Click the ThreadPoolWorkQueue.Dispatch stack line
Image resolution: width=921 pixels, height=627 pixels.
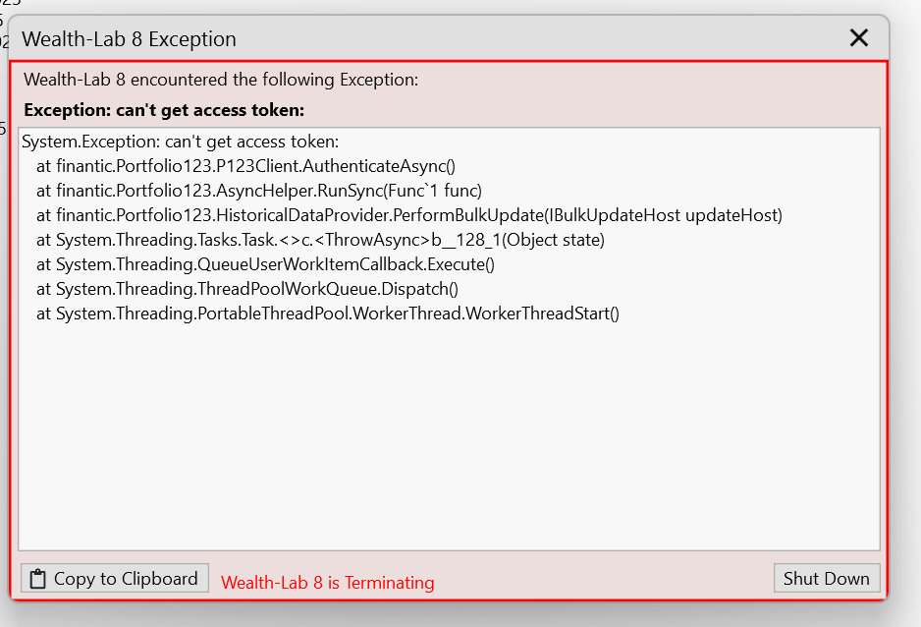(x=247, y=289)
